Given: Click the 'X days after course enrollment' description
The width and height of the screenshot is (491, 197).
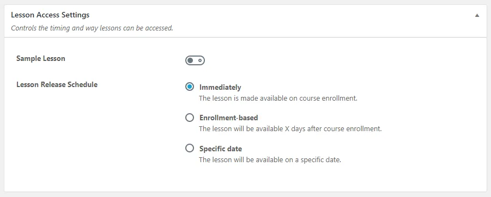Looking at the screenshot, I should coord(290,128).
